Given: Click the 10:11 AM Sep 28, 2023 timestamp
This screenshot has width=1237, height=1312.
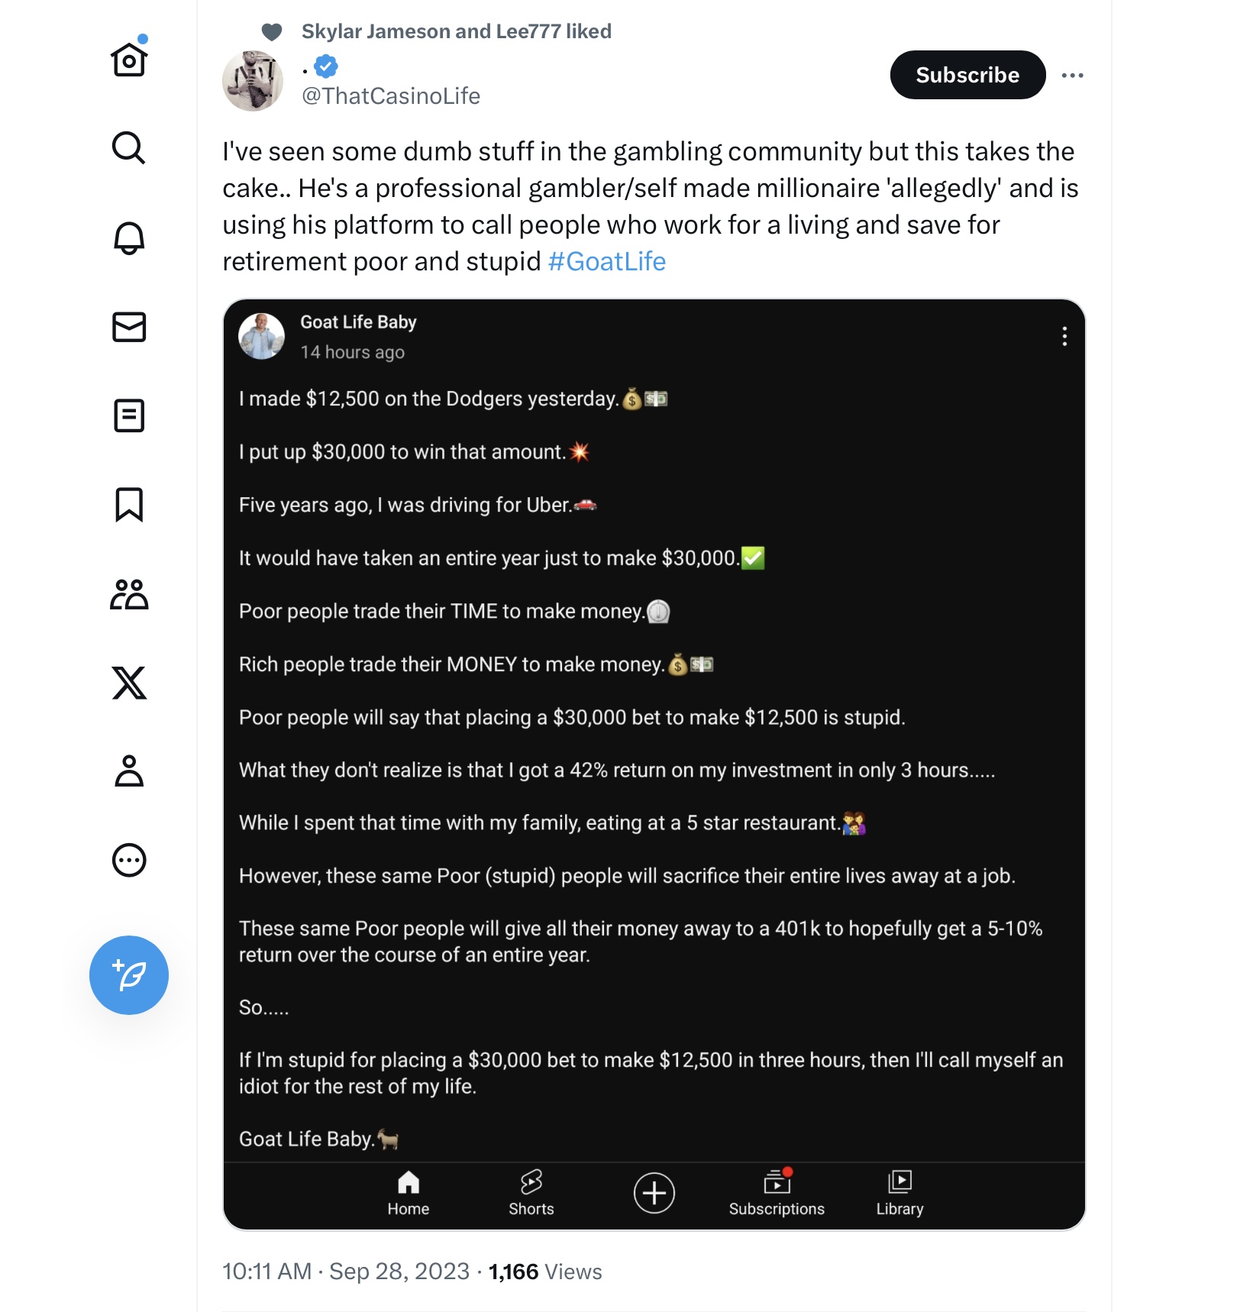Looking at the screenshot, I should (346, 1272).
